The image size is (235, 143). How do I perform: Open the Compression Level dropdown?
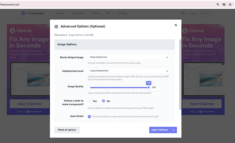click(x=129, y=71)
